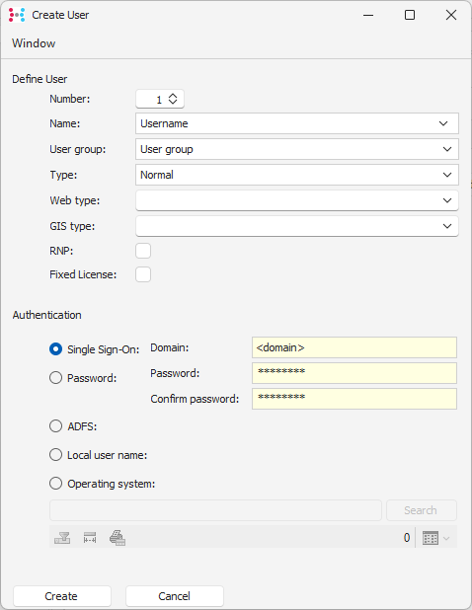Click the filter icon in results toolbar
The height and width of the screenshot is (610, 472).
62,538
